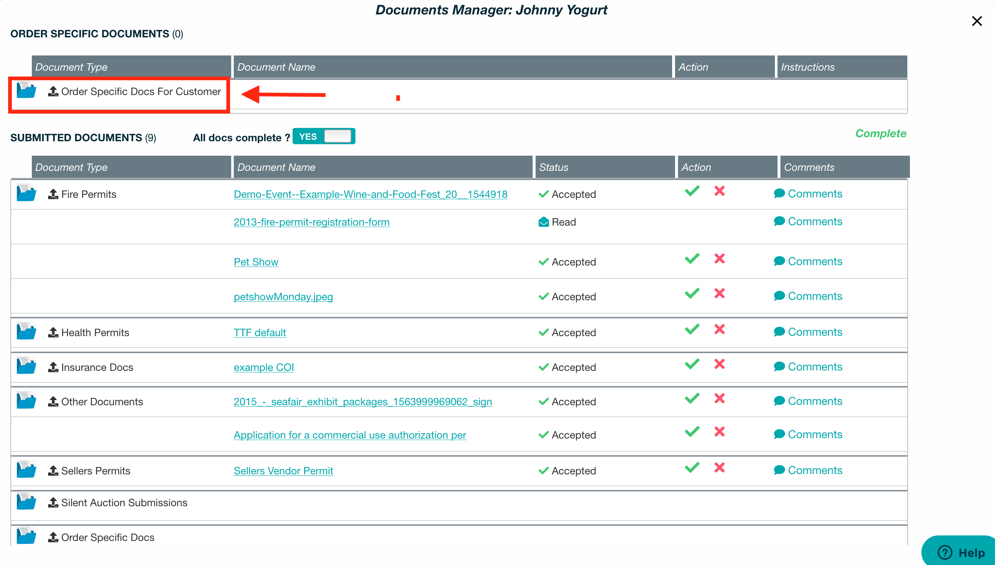Open the Fire Permits folder icon

[26, 193]
